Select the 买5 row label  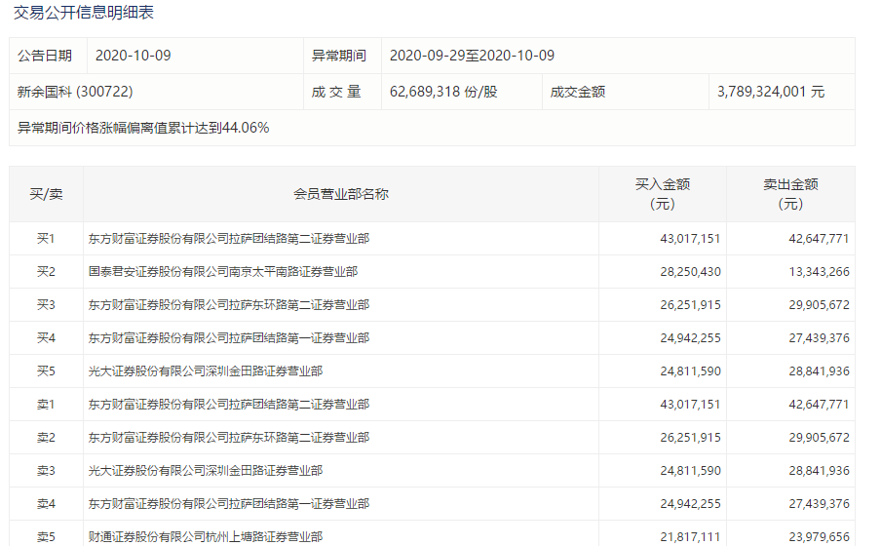(46, 371)
